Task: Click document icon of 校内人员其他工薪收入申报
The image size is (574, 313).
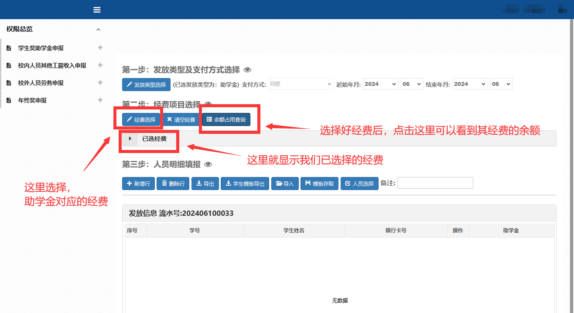Action: coord(9,65)
